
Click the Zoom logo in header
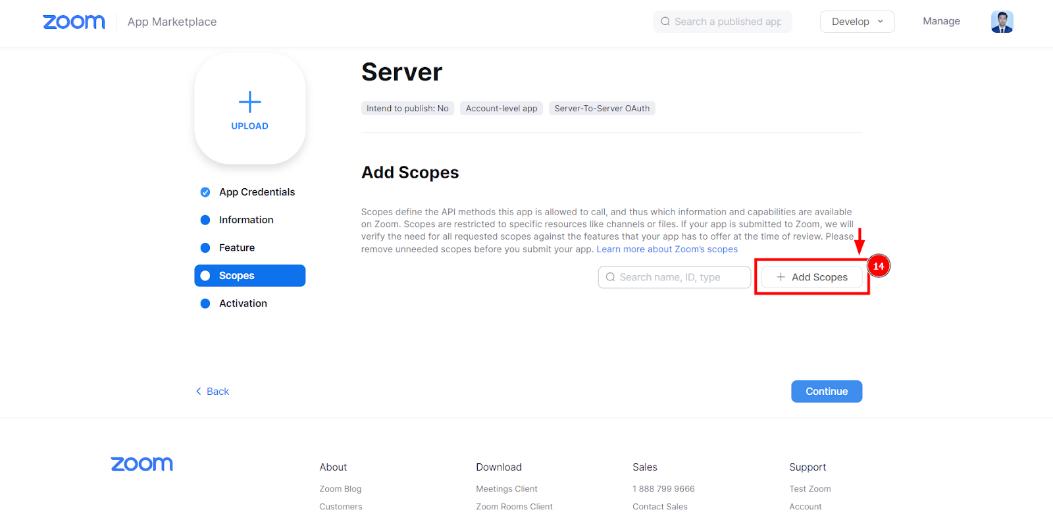point(74,22)
